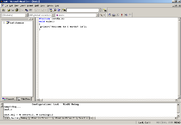The width and height of the screenshot is (181, 125).
Task: Click the Search help icon at toolbar end
Action: 105,10
